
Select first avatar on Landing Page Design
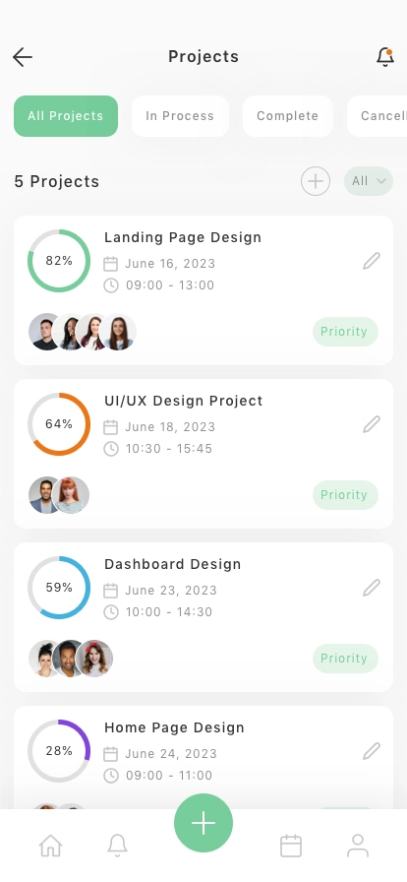46,332
